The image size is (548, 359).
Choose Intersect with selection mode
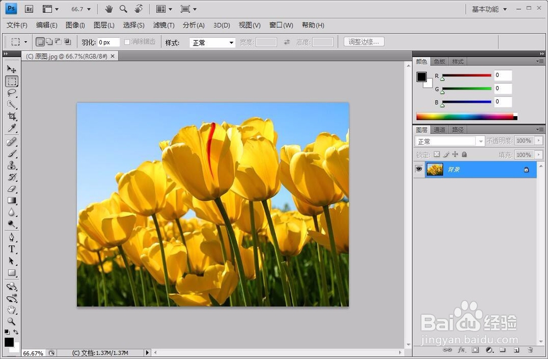pos(67,42)
